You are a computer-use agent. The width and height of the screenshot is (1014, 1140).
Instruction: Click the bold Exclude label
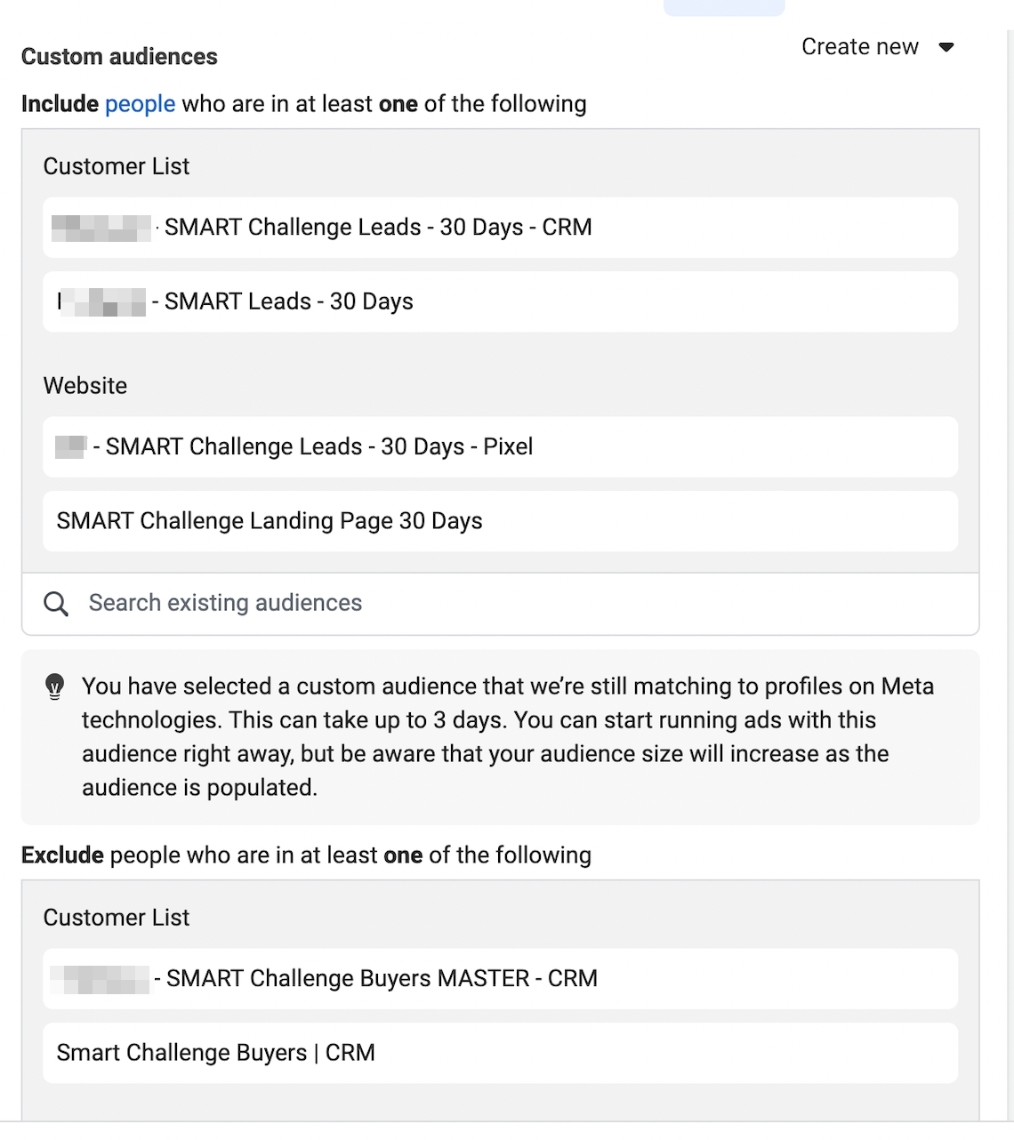pos(62,855)
